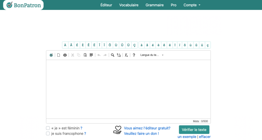Image resolution: width=262 pixels, height=140 pixels.
Task: Insert the uppercase Ç character
Action: (x=135, y=45)
